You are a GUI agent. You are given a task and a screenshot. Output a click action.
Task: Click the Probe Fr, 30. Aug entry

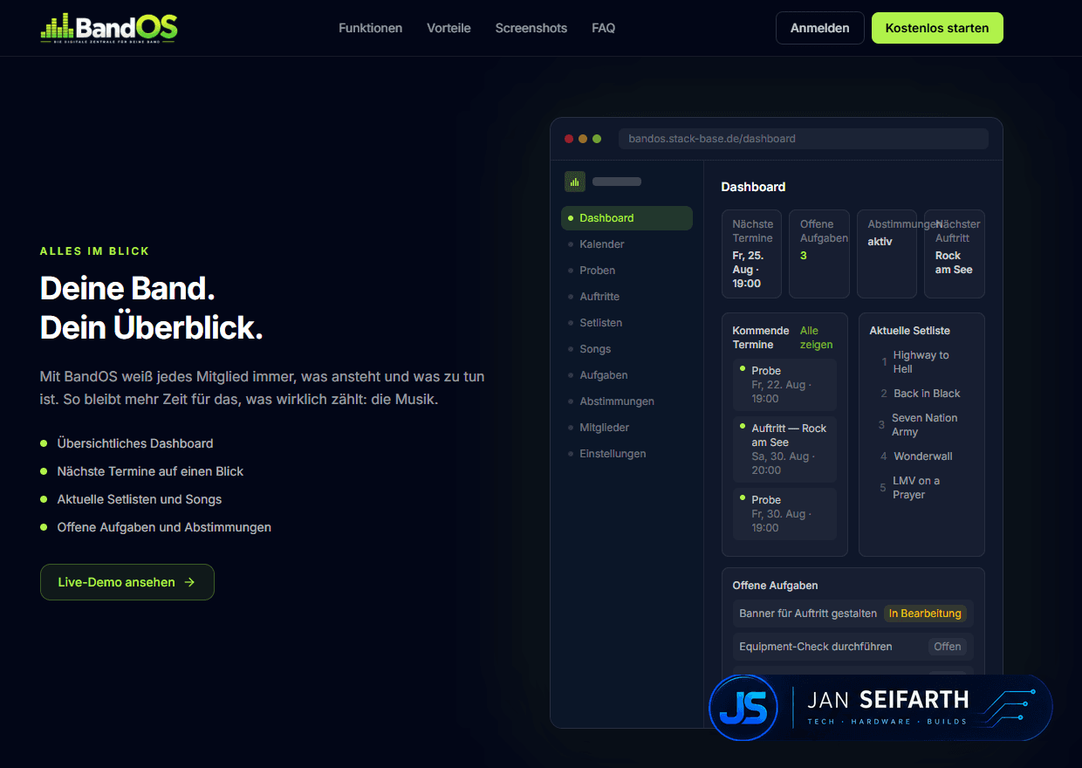(x=784, y=514)
